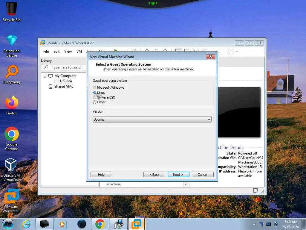Close the New Virtual Machine Wizard dialog
Image resolution: width=306 pixels, height=230 pixels.
pyautogui.click(x=210, y=57)
